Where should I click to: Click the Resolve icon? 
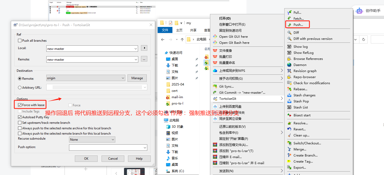(x=289, y=123)
